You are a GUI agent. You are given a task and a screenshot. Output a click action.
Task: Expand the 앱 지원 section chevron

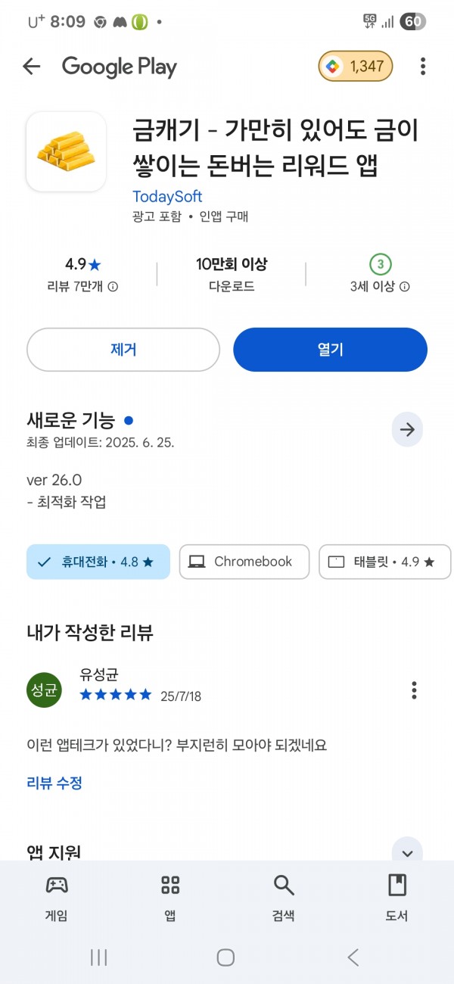point(407,853)
